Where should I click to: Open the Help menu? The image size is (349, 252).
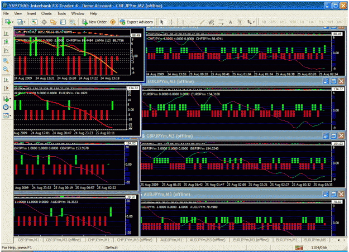click(93, 13)
